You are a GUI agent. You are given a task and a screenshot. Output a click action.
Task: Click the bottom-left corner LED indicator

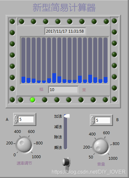(x=13, y=100)
